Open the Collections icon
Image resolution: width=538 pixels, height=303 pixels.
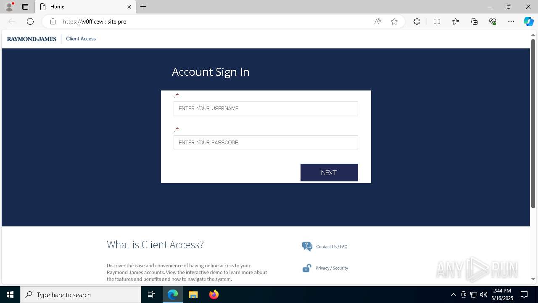click(474, 21)
